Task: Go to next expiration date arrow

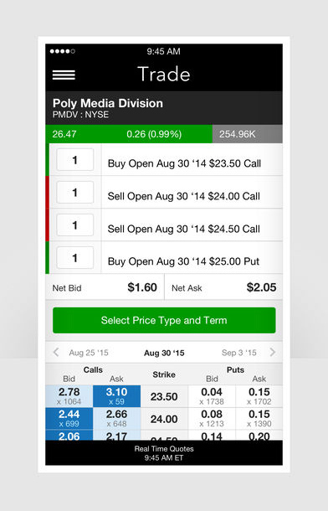Action: [x=273, y=353]
